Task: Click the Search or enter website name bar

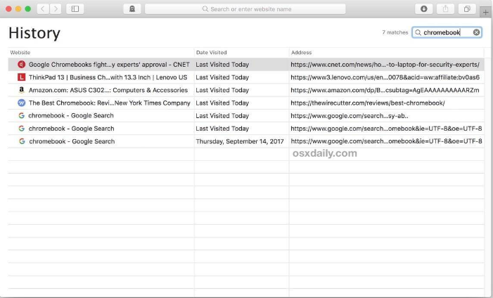Action: pos(245,8)
